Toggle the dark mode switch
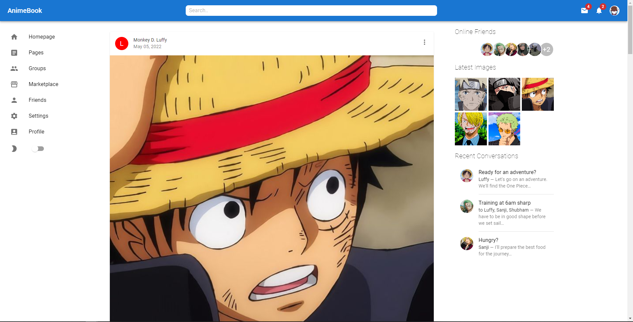This screenshot has width=633, height=322. pyautogui.click(x=38, y=149)
